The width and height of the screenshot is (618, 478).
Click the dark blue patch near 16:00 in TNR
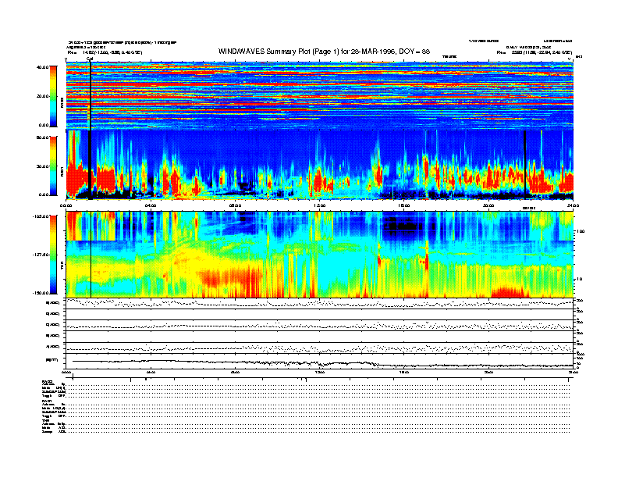(x=404, y=226)
